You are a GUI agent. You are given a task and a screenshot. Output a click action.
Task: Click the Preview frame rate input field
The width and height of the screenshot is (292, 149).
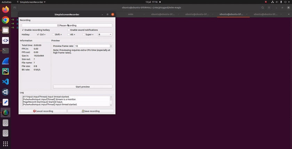[92, 46]
